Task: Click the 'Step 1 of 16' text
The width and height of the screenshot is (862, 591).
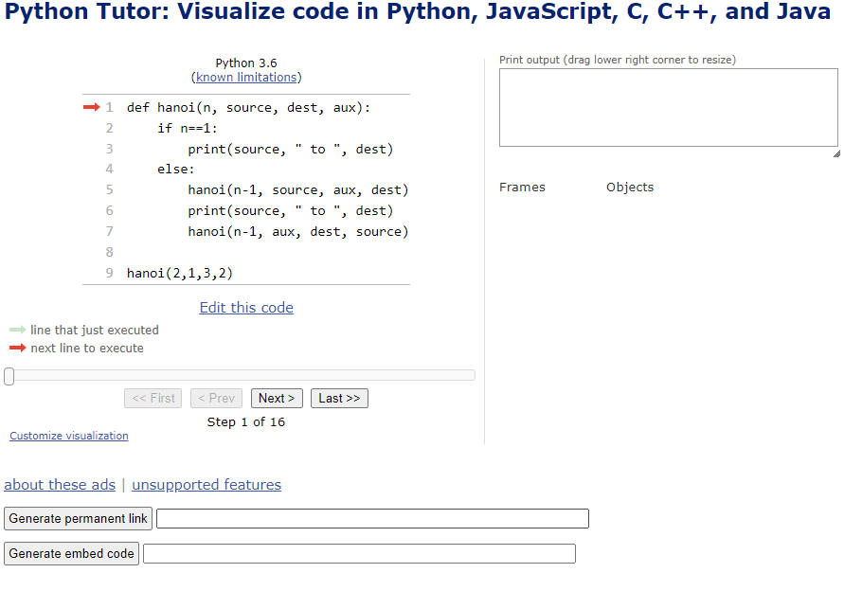Action: tap(246, 422)
